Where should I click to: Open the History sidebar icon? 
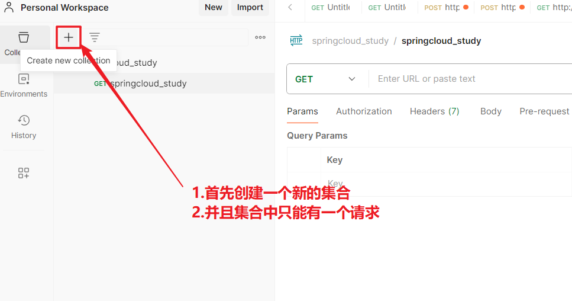click(x=24, y=127)
